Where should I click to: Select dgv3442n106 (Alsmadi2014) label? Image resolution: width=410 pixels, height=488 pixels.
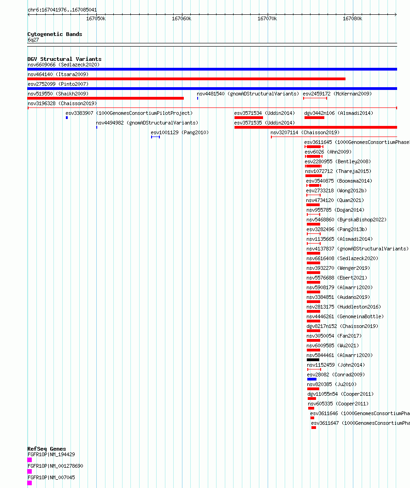coord(339,113)
